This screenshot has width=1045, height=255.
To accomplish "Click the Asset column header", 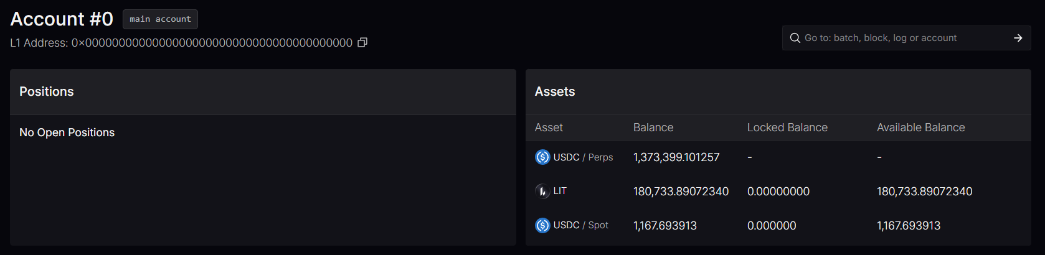I will coord(549,127).
